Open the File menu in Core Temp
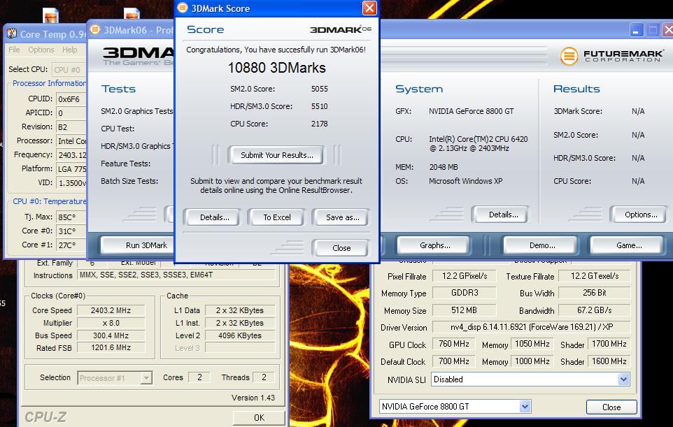Image resolution: width=673 pixels, height=427 pixels. click(14, 50)
